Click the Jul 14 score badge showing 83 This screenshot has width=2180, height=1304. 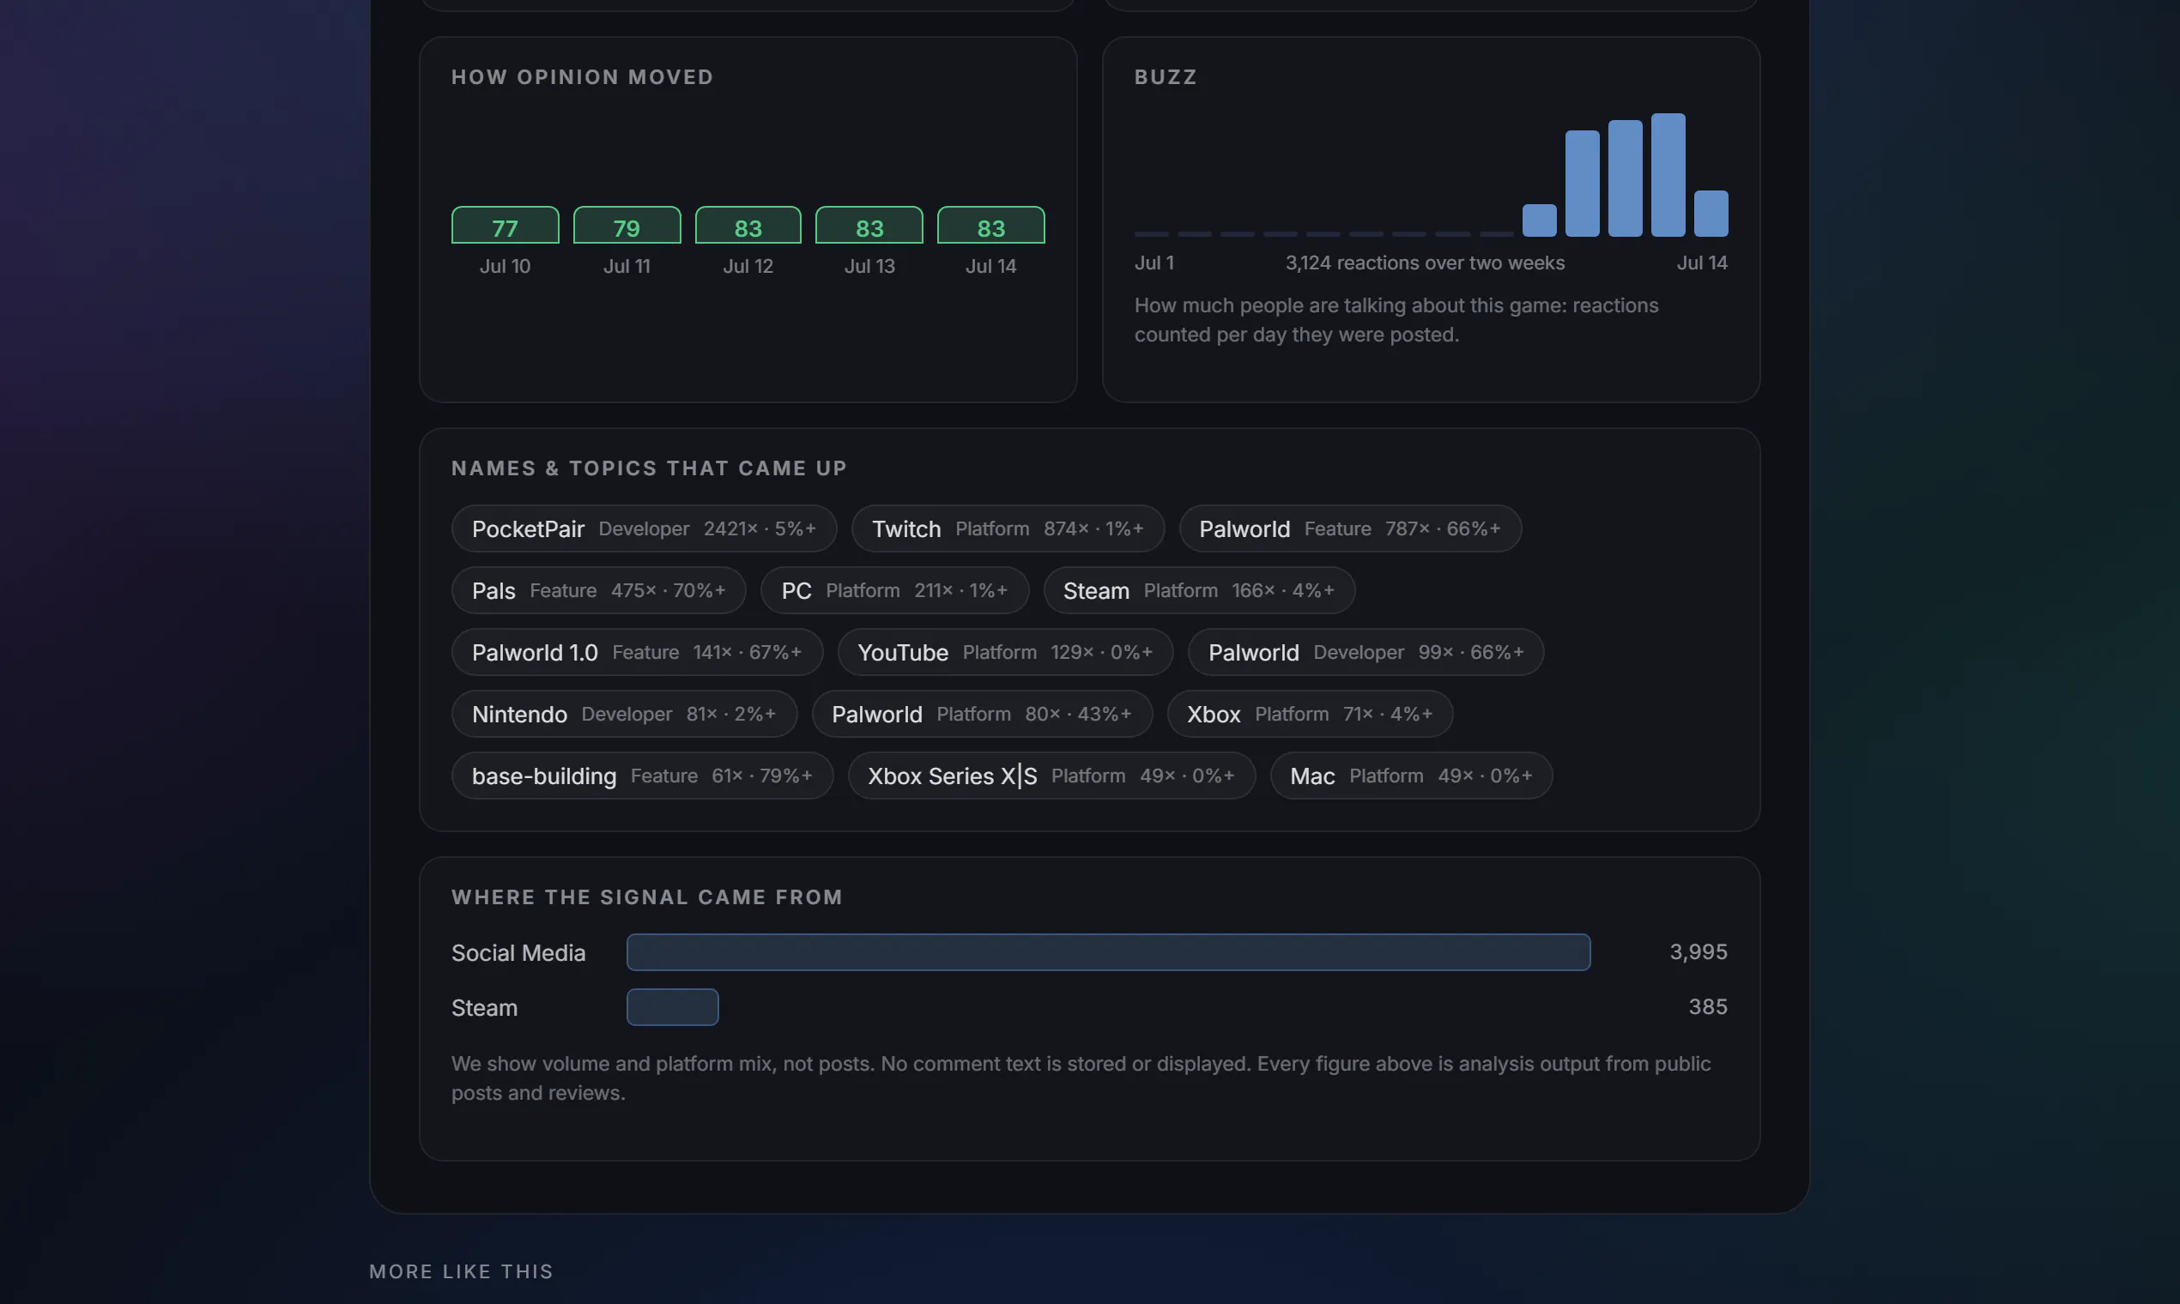[990, 225]
